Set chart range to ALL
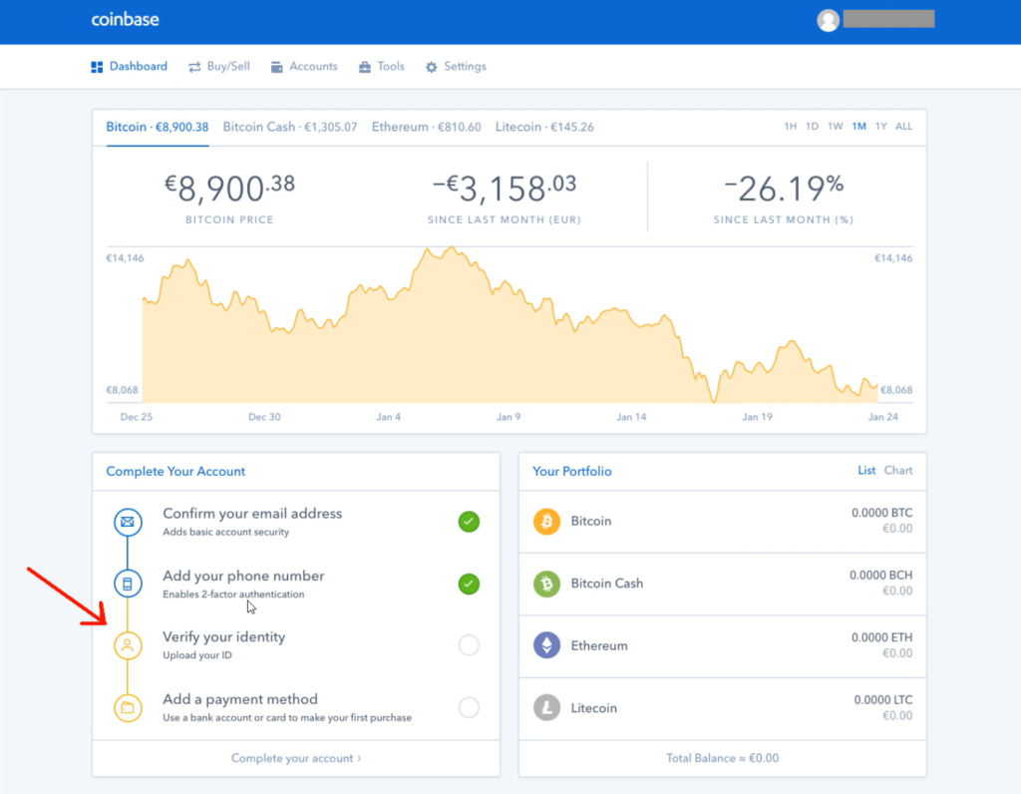This screenshot has width=1021, height=794. pos(903,127)
